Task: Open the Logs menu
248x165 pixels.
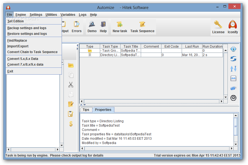Action: 83,14
